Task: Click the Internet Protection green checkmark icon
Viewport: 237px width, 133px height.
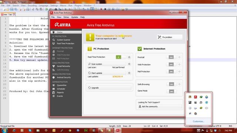Action: 140,49
